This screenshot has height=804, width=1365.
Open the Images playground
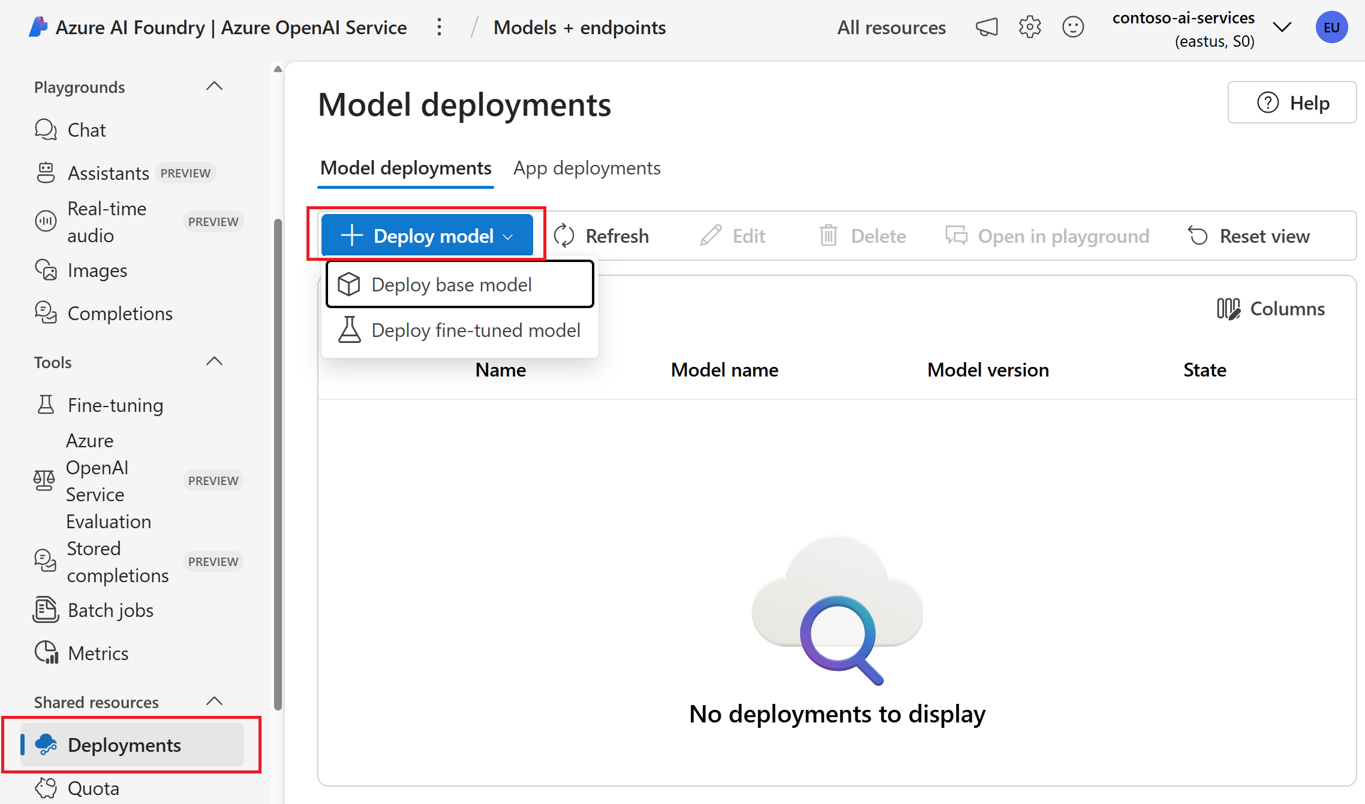(97, 270)
